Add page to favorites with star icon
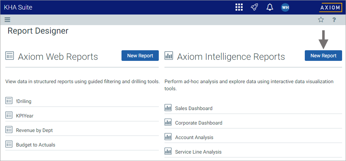The image size is (346, 161). pyautogui.click(x=321, y=20)
